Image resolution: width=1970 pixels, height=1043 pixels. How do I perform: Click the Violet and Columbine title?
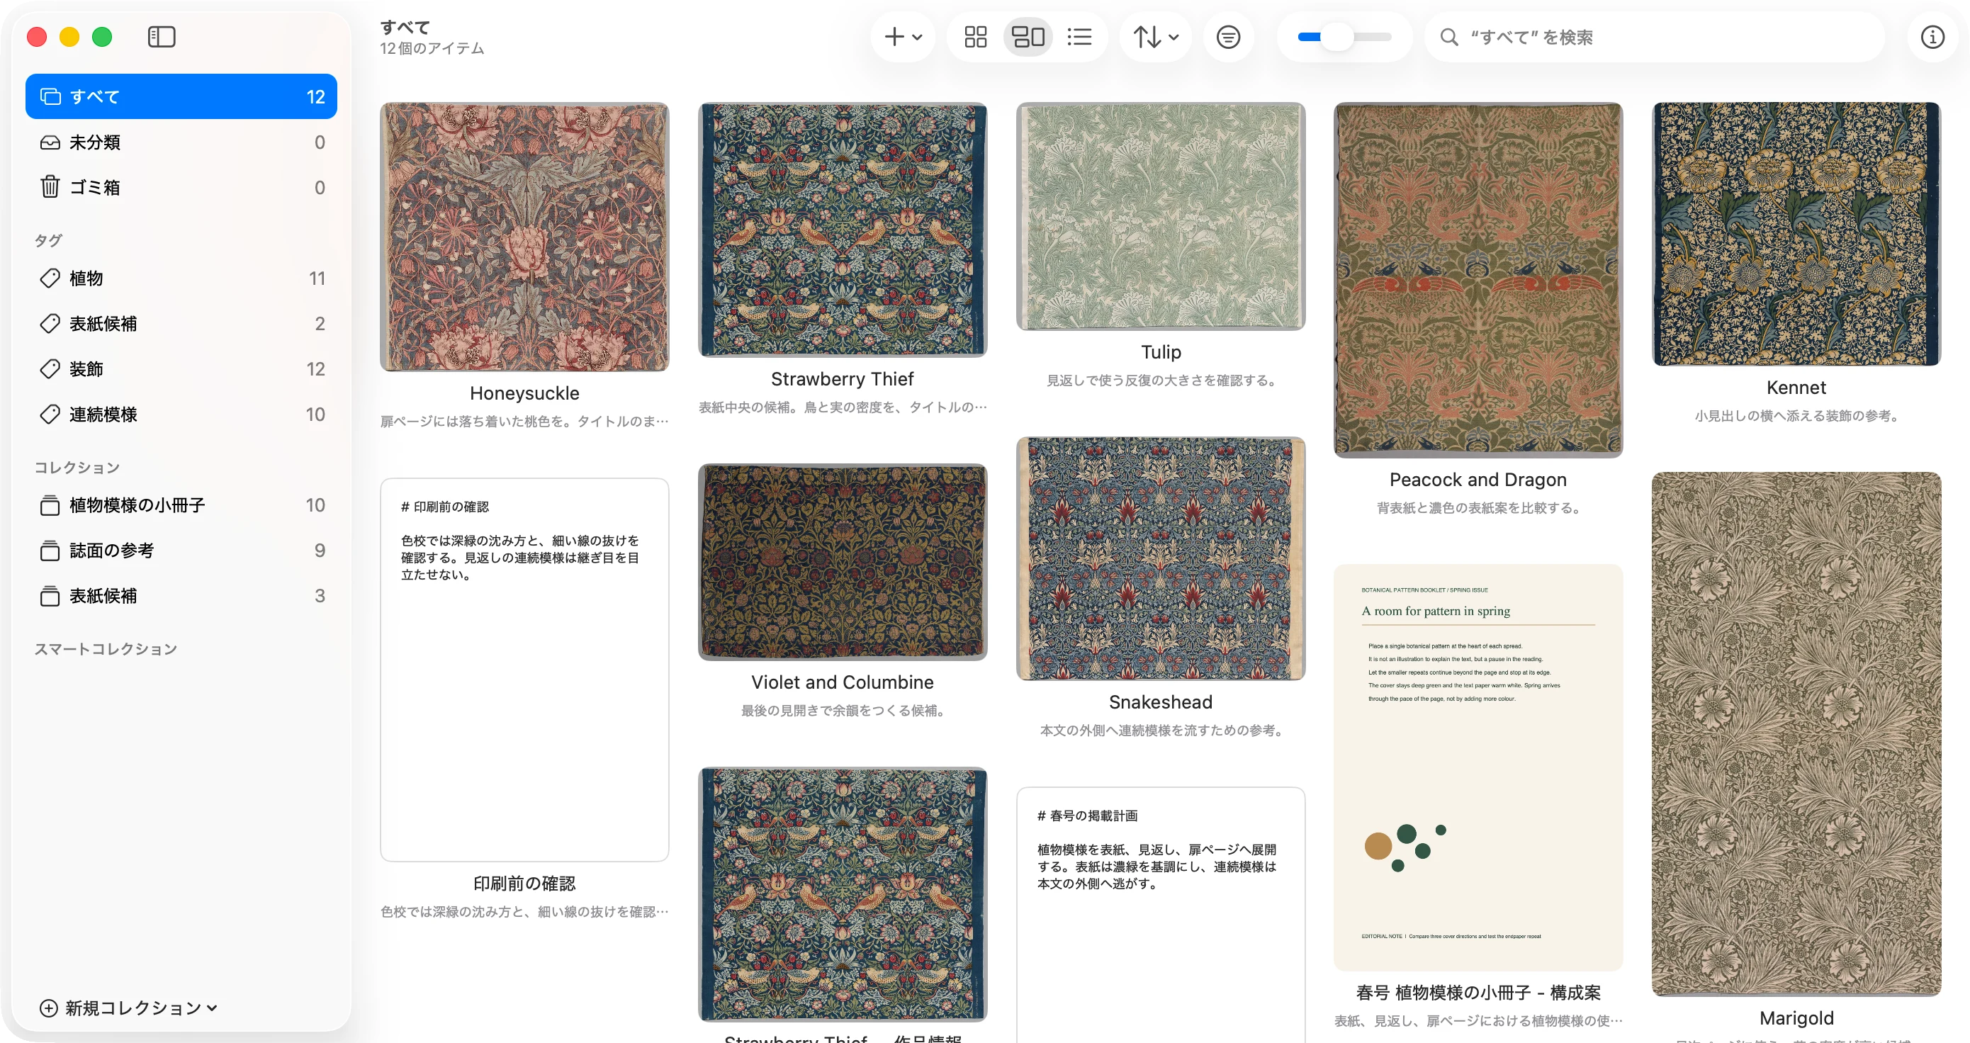pos(842,682)
